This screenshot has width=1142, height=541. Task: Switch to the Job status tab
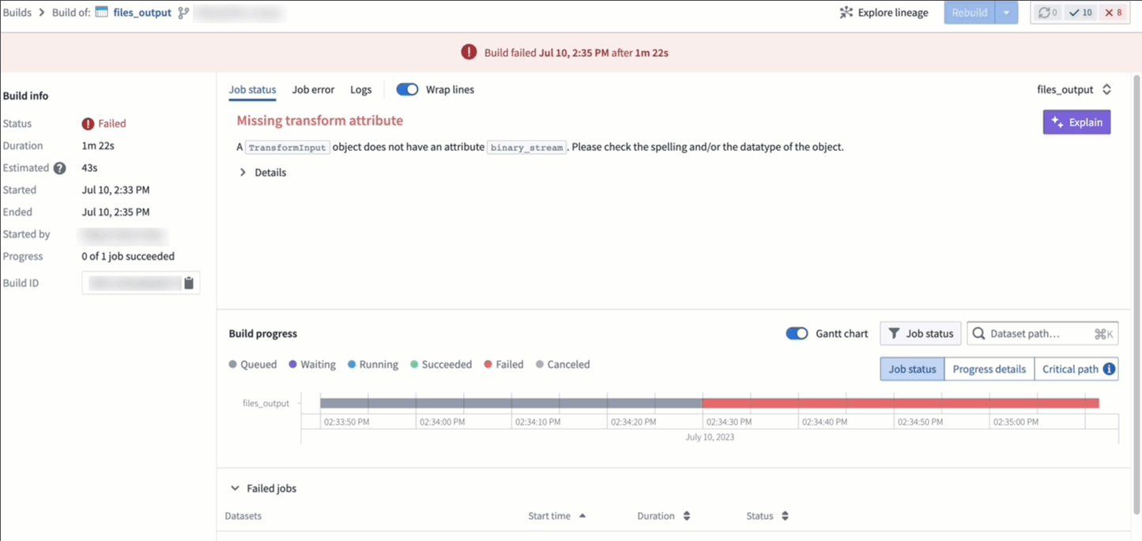click(x=252, y=90)
